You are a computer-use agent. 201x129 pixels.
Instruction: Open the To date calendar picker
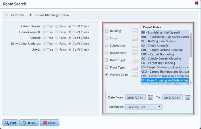tap(188, 97)
